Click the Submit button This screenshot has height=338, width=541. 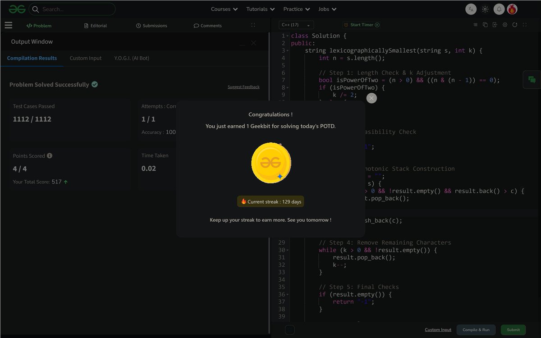point(513,330)
